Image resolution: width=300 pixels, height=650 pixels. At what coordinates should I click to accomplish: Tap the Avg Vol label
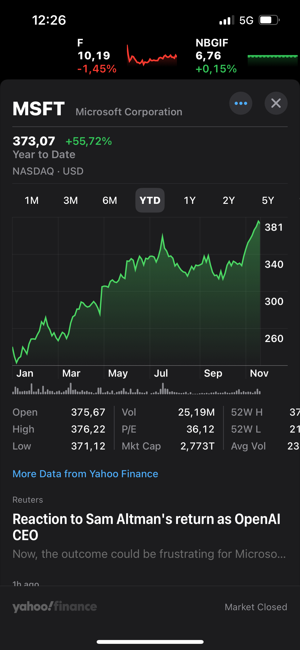[248, 446]
